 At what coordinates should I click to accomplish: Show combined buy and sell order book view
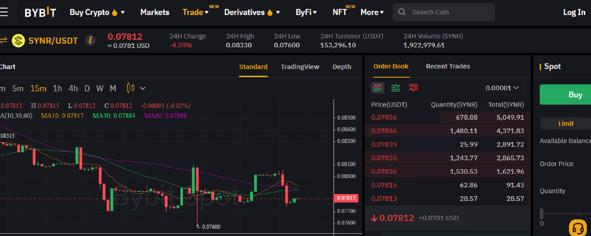[x=378, y=88]
